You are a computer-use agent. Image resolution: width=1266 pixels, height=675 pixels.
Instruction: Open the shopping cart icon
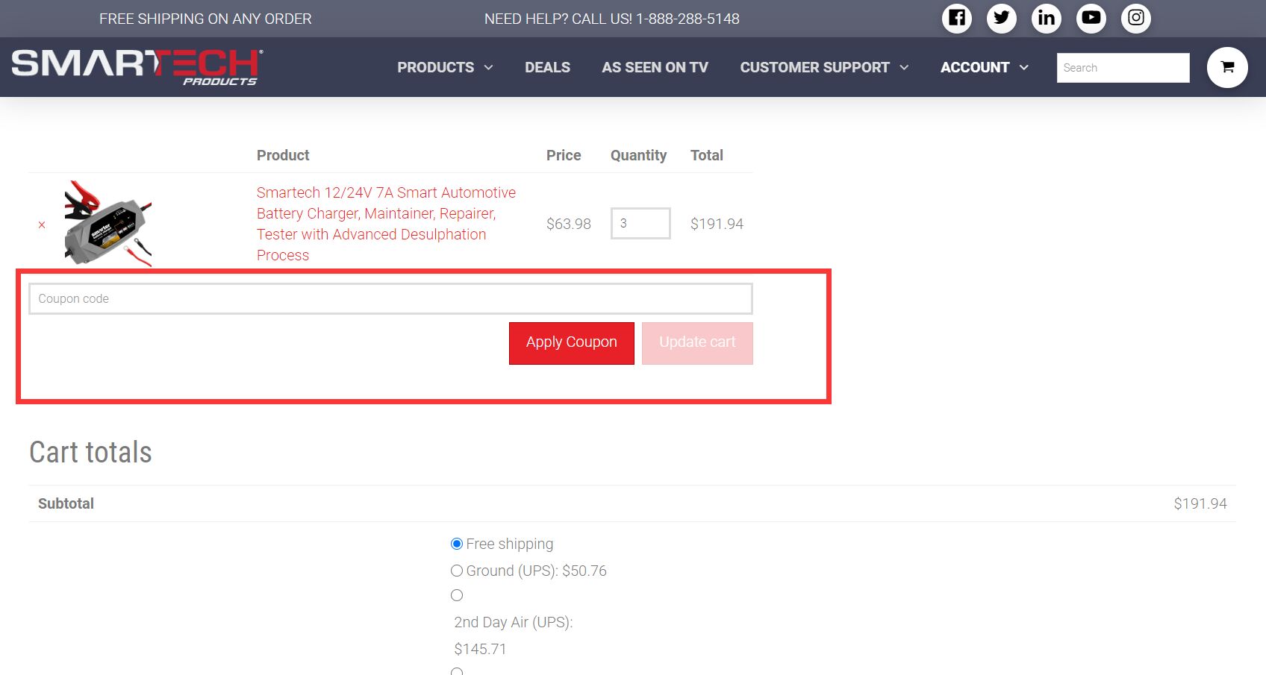pyautogui.click(x=1227, y=67)
